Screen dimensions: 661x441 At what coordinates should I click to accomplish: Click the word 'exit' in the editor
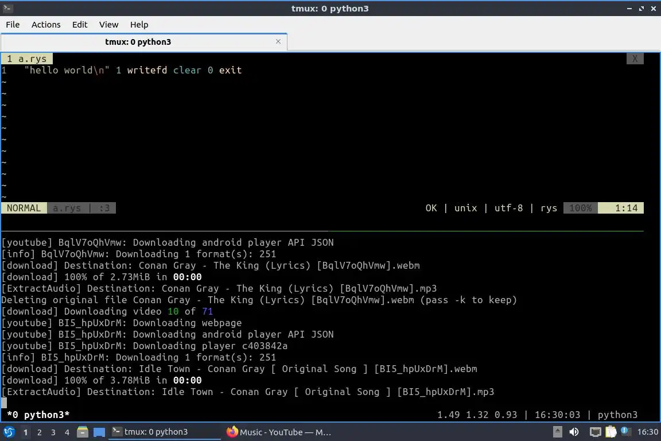[230, 70]
